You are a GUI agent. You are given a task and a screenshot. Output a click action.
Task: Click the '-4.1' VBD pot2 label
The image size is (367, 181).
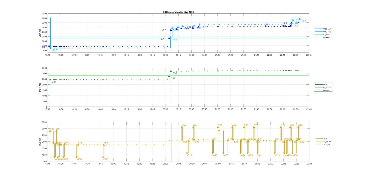(x=296, y=26)
